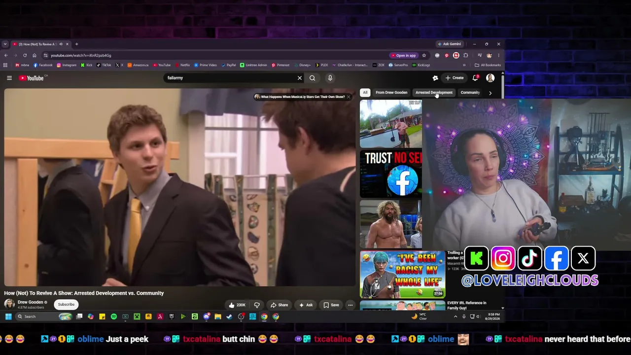Show hidden system tray icons
The height and width of the screenshot is (355, 631).
pyautogui.click(x=456, y=317)
